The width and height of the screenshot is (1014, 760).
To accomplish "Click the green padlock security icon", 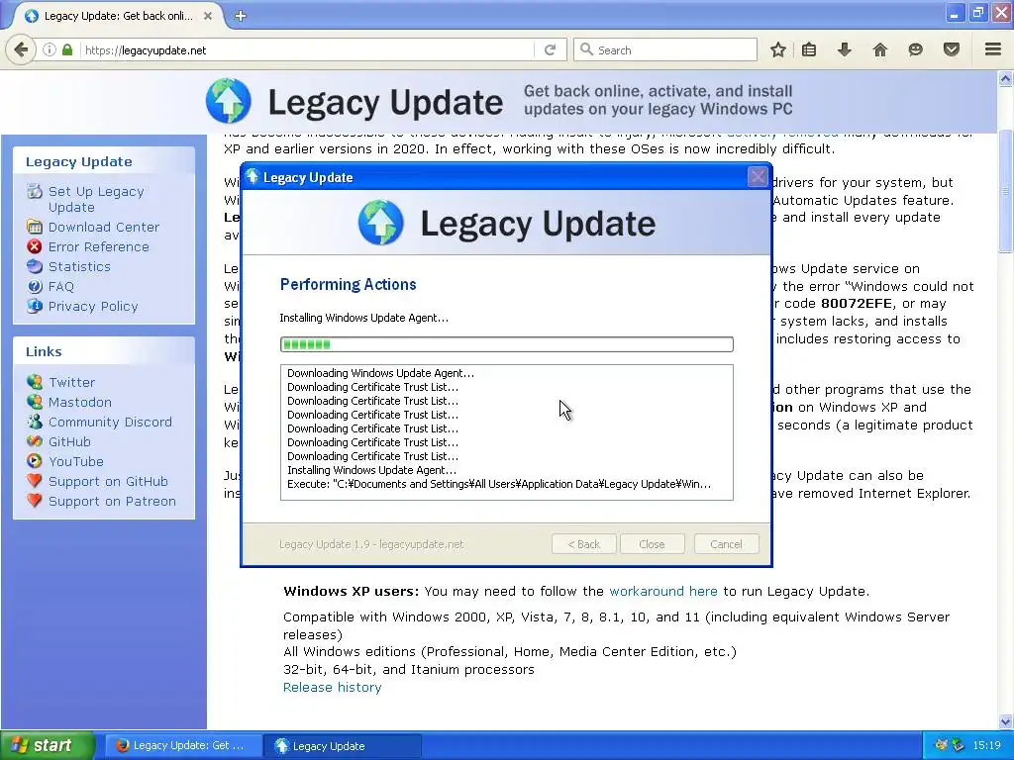I will [67, 49].
